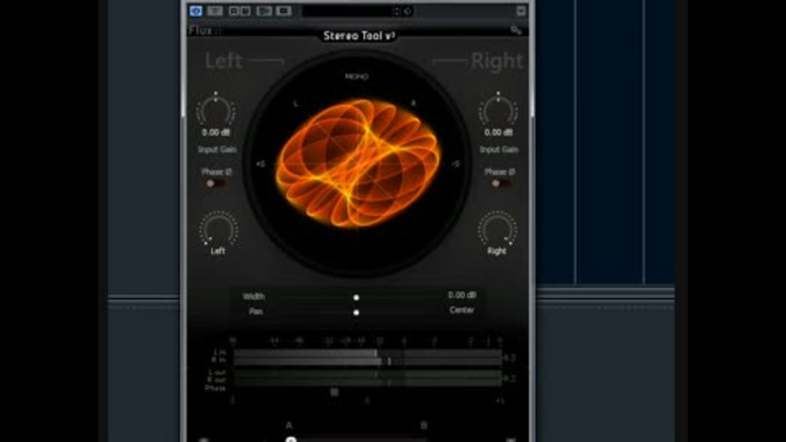Click the A/B morph slider handle
This screenshot has height=442, width=786.
tap(291, 440)
